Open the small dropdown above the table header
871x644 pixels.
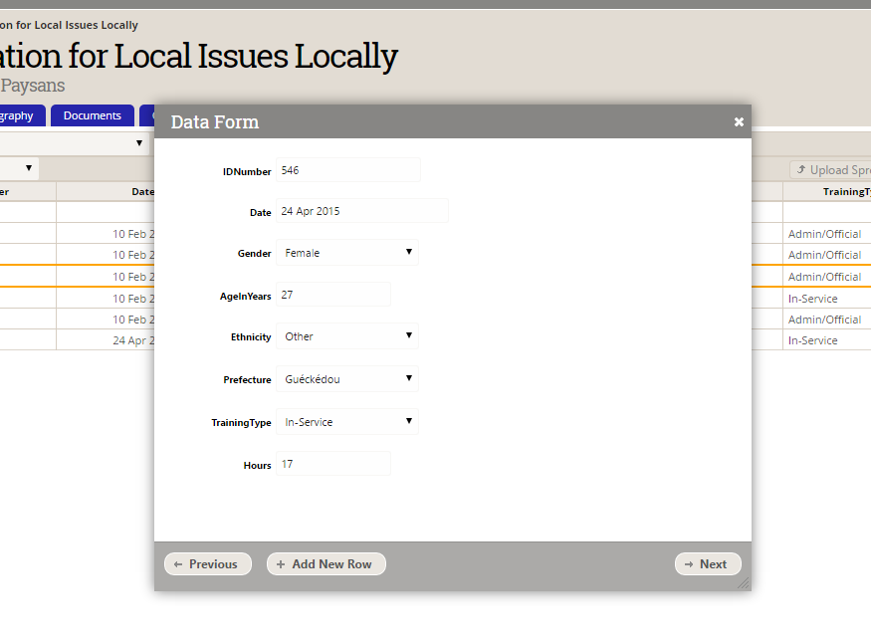[19, 168]
